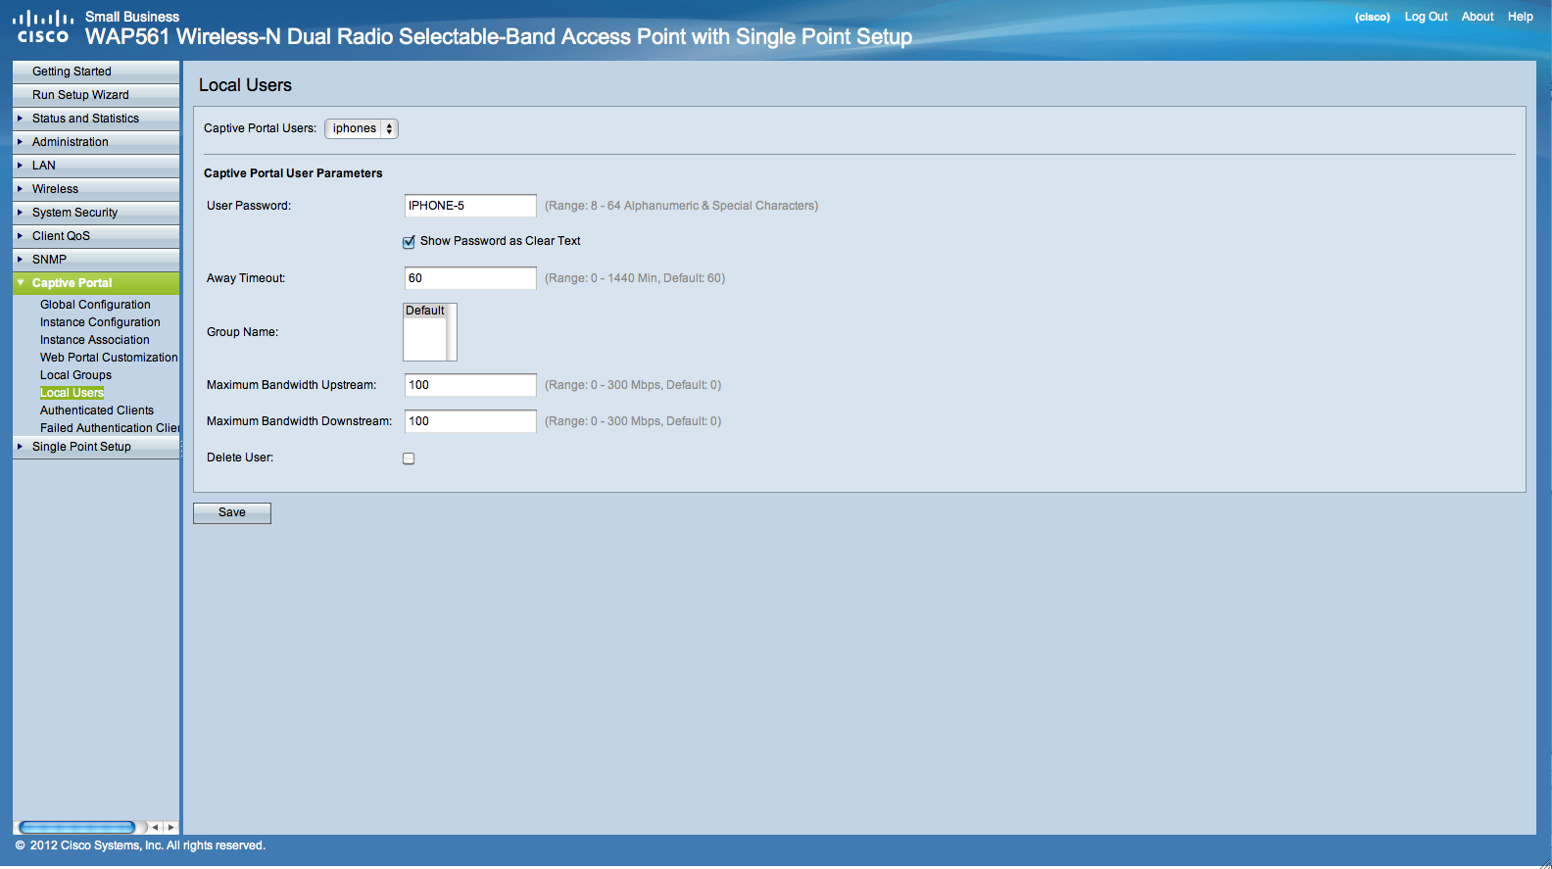Go to Failed Authentication Clients page
Screen dimensions: 1552x869
tap(110, 428)
